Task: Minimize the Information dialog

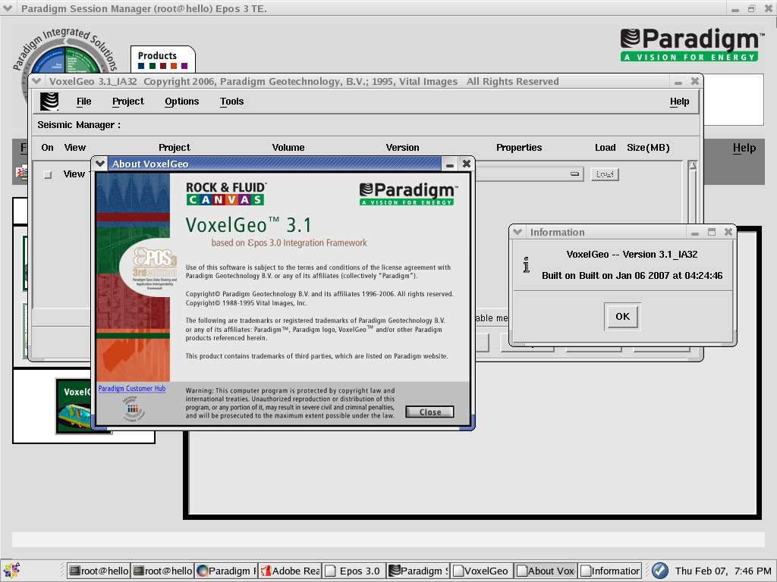Action: pyautogui.click(x=695, y=232)
